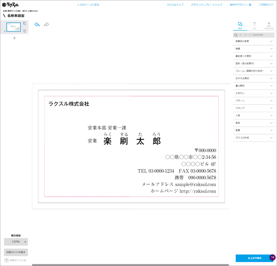Select page 1 thumbnail

coord(14,27)
